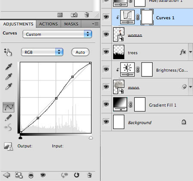Click link icon on Curves 1 layer
193x181 pixels.
coord(138,17)
